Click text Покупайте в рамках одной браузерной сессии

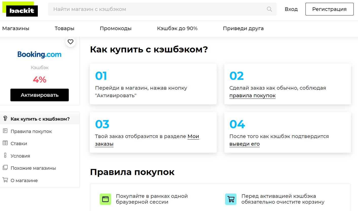(x=152, y=199)
